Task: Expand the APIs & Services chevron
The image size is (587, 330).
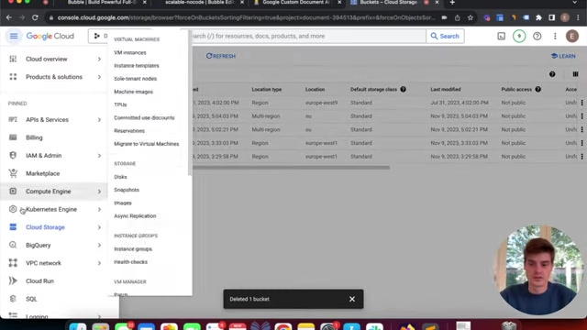Action: tap(99, 120)
